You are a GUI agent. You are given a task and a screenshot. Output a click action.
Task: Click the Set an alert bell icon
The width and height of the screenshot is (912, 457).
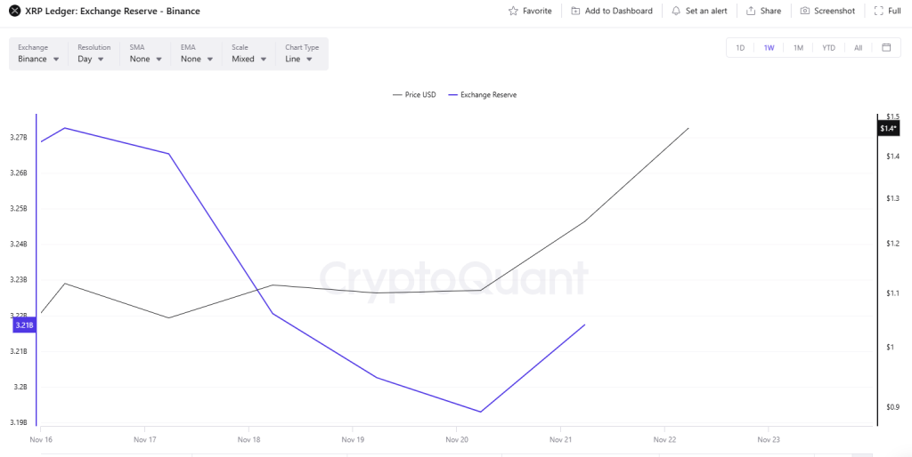click(677, 11)
